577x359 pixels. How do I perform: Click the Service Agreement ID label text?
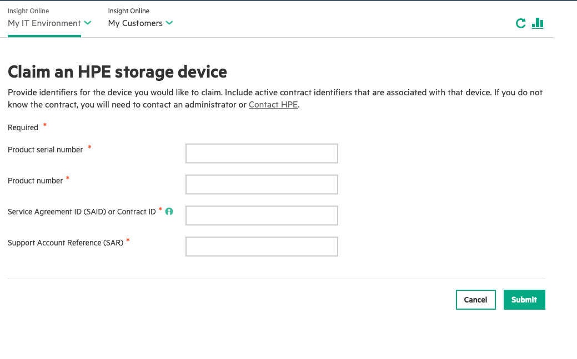82,212
